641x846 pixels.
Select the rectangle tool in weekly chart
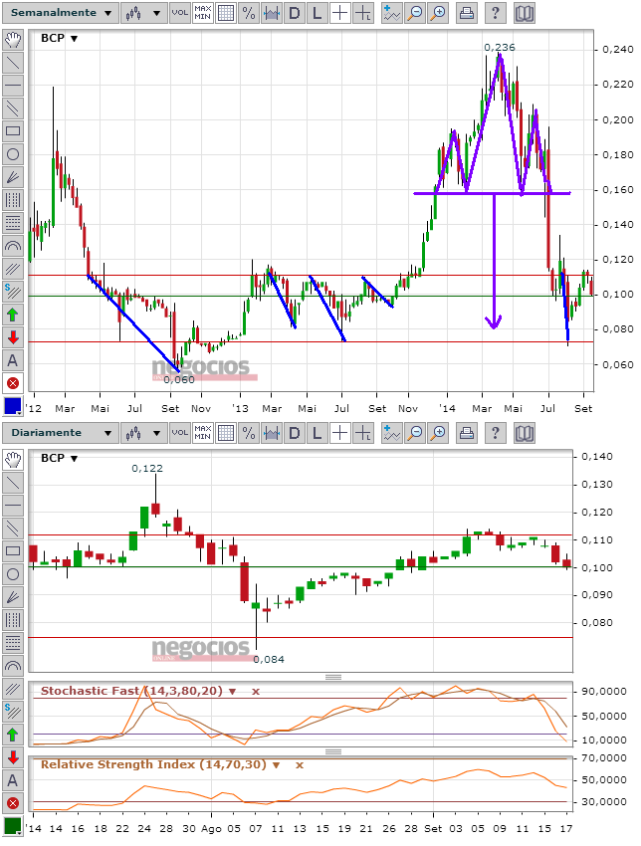(12, 131)
